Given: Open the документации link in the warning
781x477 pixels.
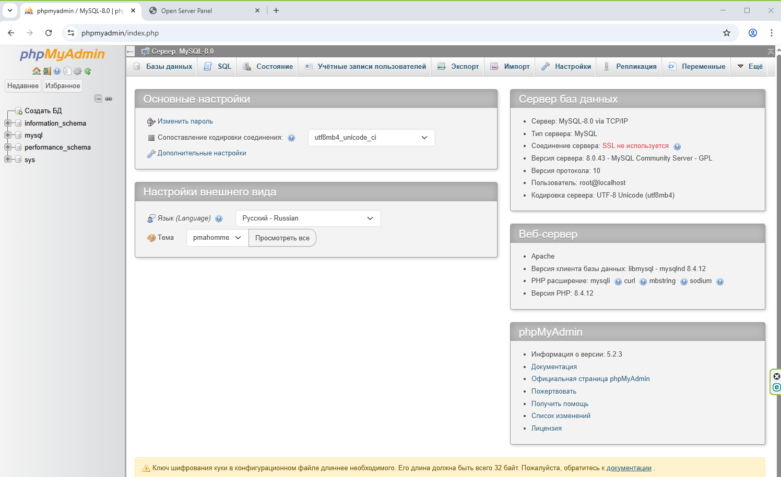Looking at the screenshot, I should click(629, 468).
